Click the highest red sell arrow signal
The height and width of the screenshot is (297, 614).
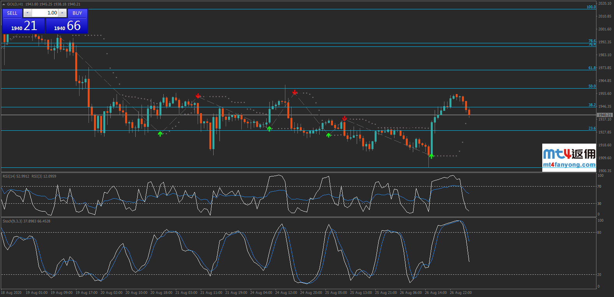point(295,92)
